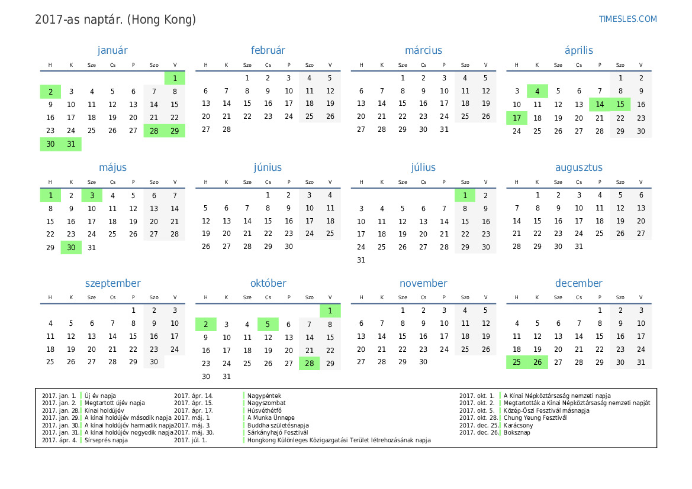Click the page title '2017-as naptár. (Hong Kong)'
The width and height of the screenshot is (692, 489).
click(x=115, y=20)
